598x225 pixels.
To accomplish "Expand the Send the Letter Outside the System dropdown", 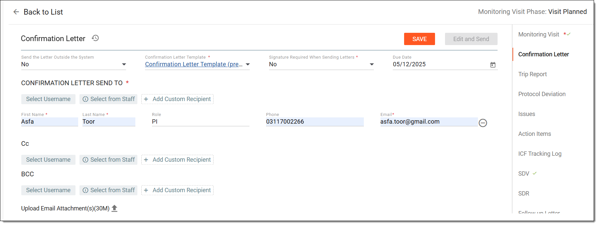I will [124, 64].
